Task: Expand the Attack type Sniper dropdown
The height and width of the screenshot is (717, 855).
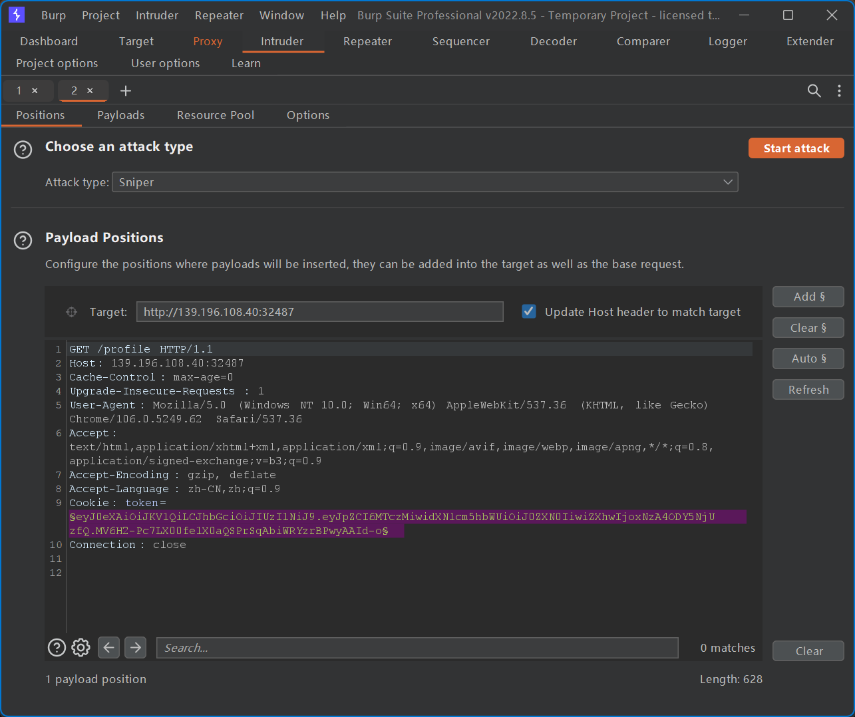Action: (425, 182)
